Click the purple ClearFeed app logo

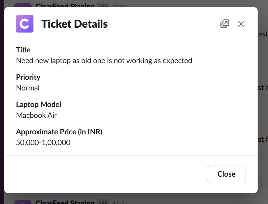[x=25, y=24]
